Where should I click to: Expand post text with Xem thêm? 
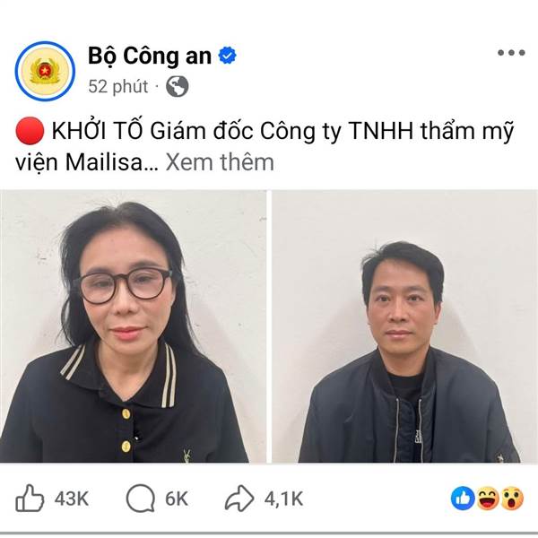[x=220, y=162]
